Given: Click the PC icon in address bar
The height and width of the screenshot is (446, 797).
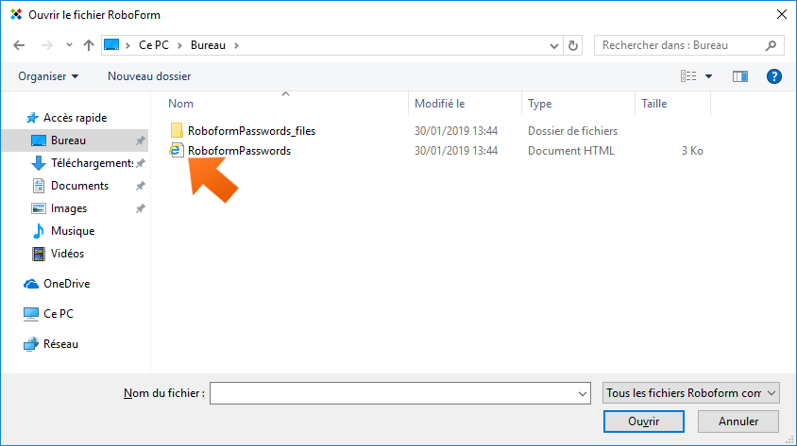Looking at the screenshot, I should [111, 45].
